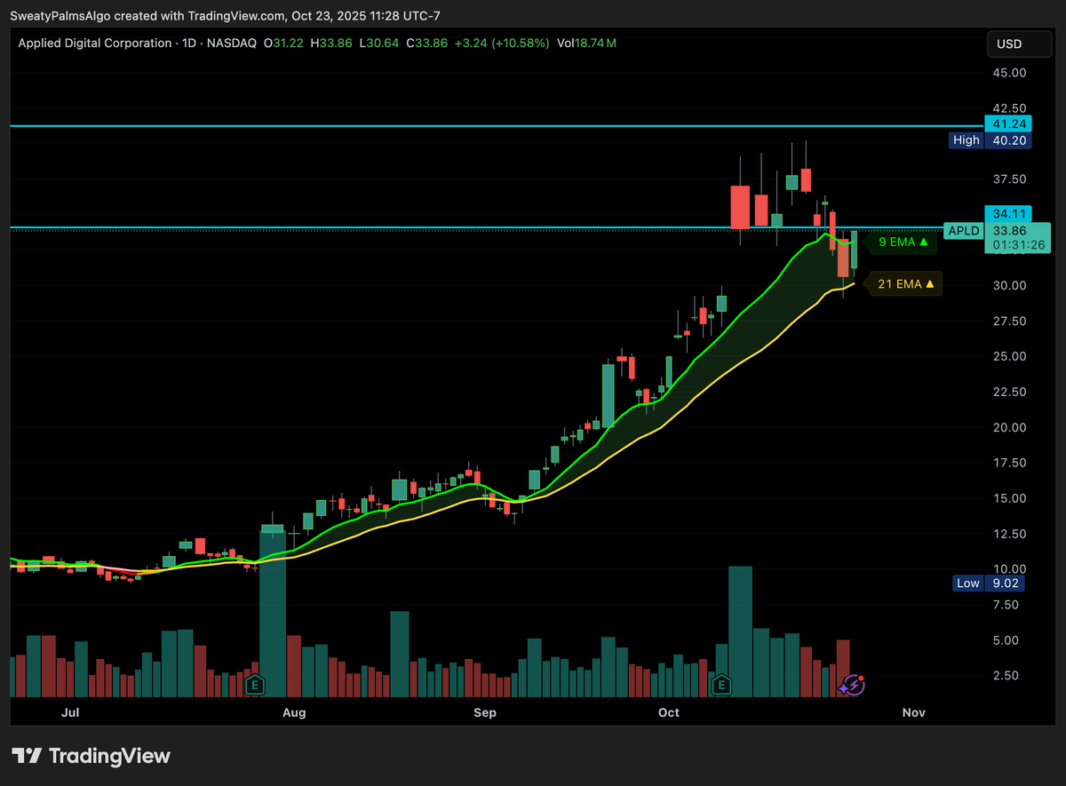Click the Sep label on time axis
This screenshot has width=1066, height=786.
pyautogui.click(x=484, y=712)
